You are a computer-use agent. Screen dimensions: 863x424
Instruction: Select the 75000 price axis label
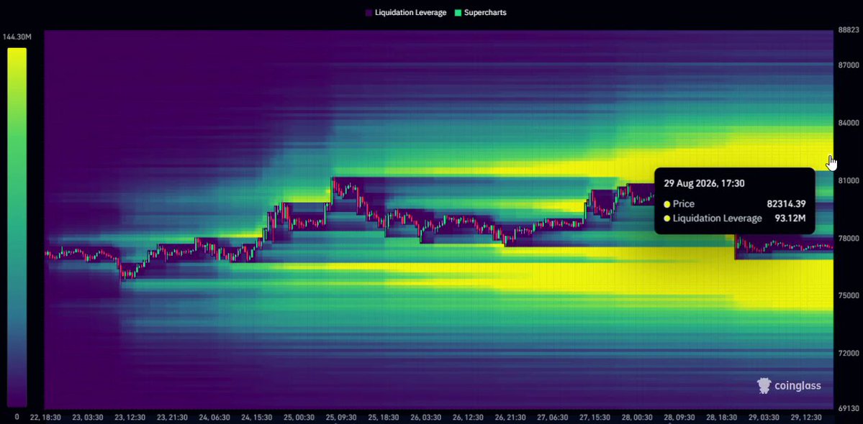(848, 295)
